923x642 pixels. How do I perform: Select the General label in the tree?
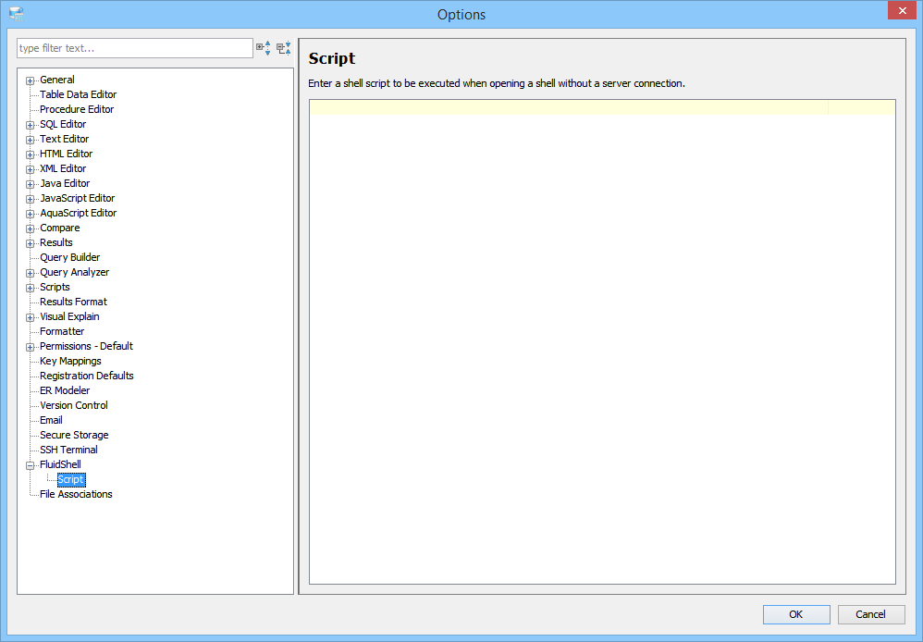tap(56, 80)
